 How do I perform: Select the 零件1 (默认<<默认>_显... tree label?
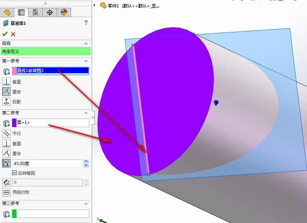[134, 6]
